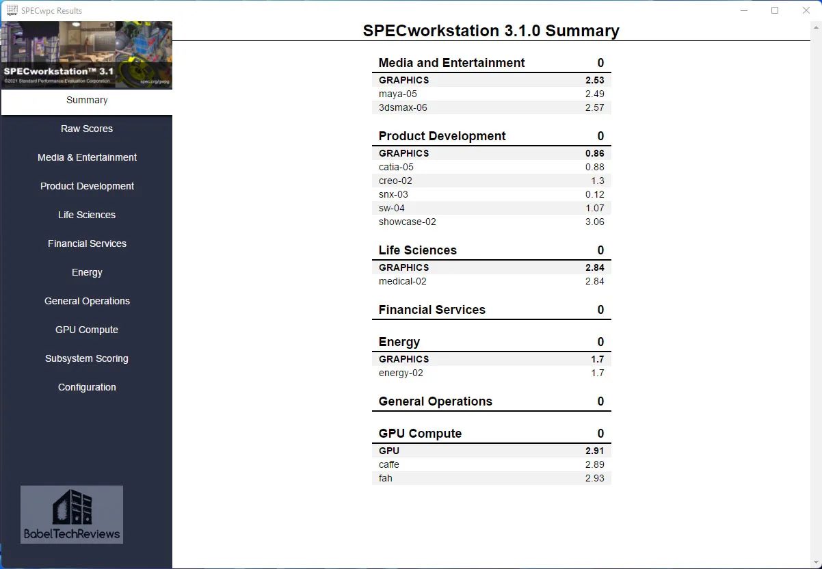Screen dimensions: 822x569
Task: Open the Media & Entertainment sidebar section
Action: point(87,157)
